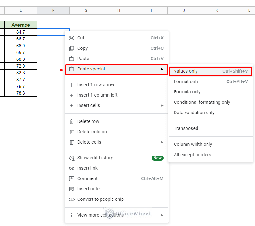Screen dimensions: 255x226
Task: Click the trash icon beside Delete row
Action: point(71,122)
